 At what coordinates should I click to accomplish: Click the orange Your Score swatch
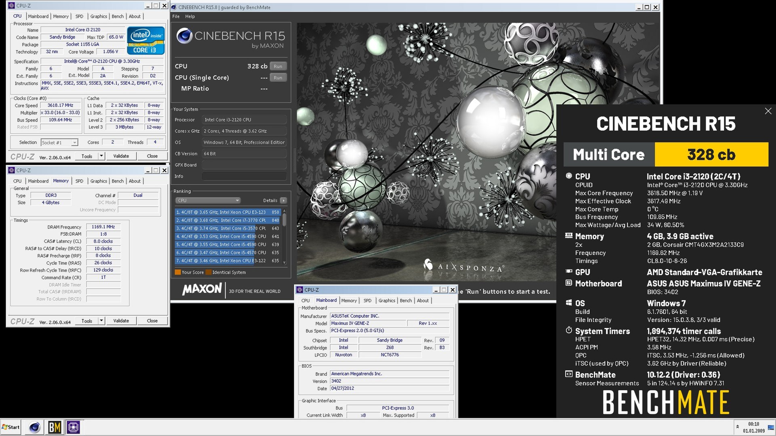(177, 272)
